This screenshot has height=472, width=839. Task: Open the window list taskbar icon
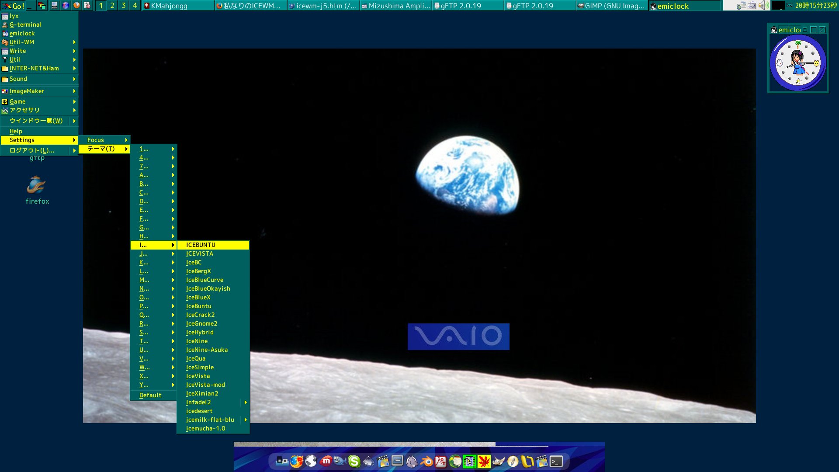(42, 6)
